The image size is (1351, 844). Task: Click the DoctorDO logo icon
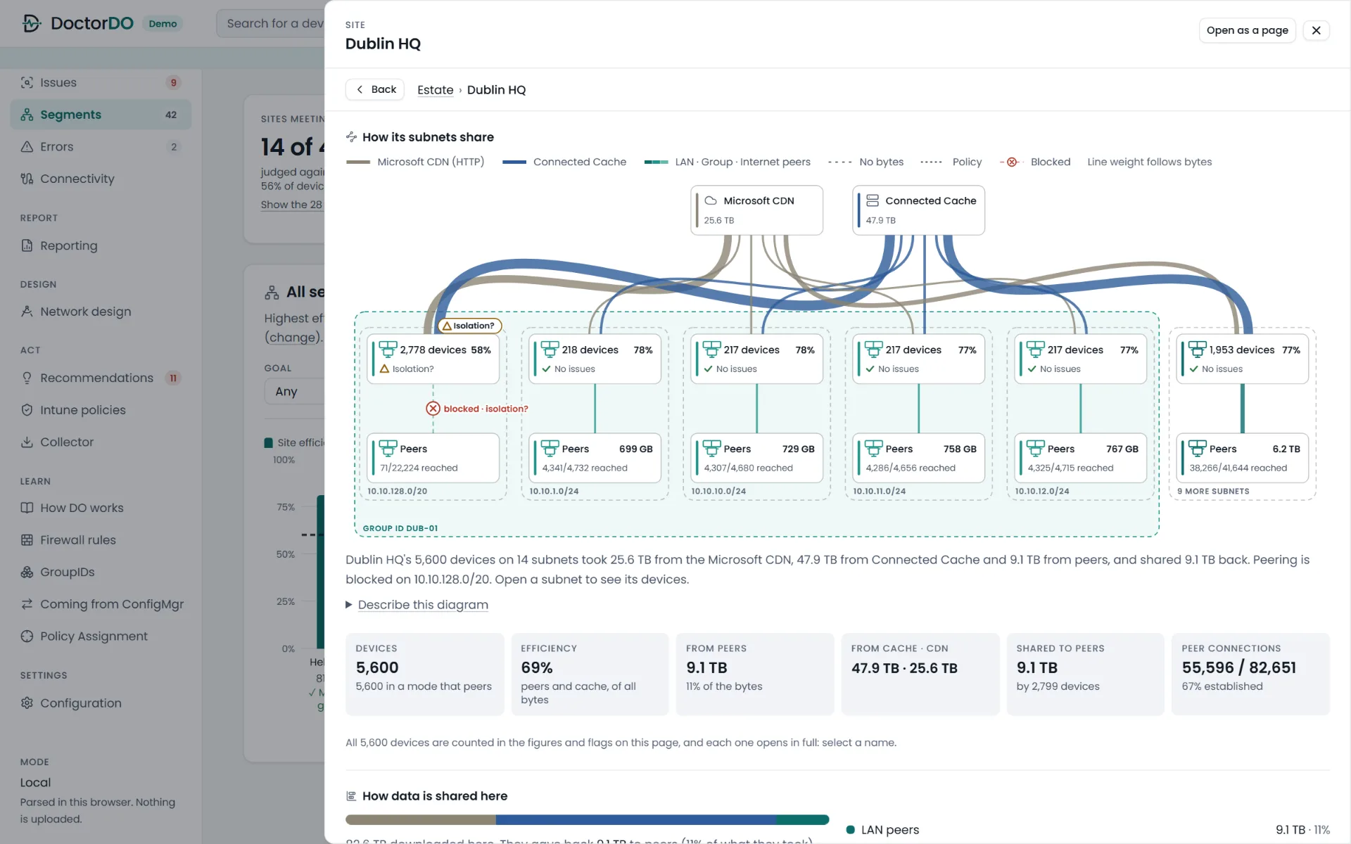32,23
